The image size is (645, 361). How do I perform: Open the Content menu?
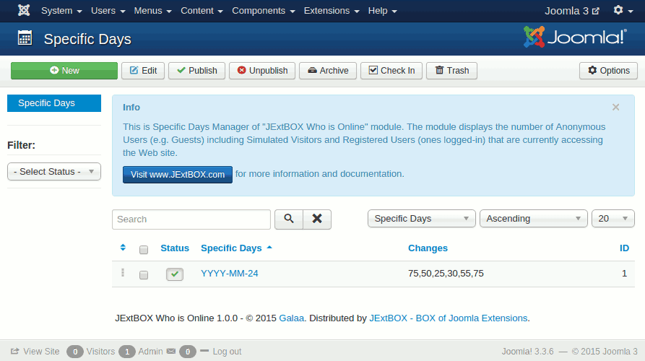click(202, 11)
